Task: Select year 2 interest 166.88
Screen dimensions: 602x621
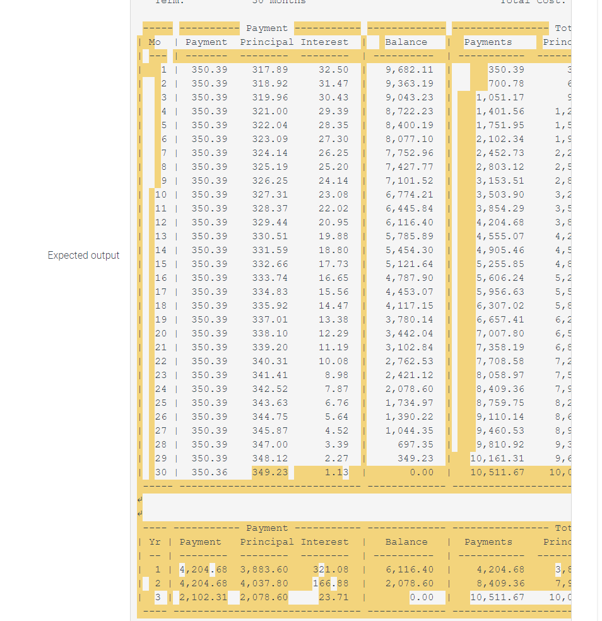Action: click(x=331, y=583)
